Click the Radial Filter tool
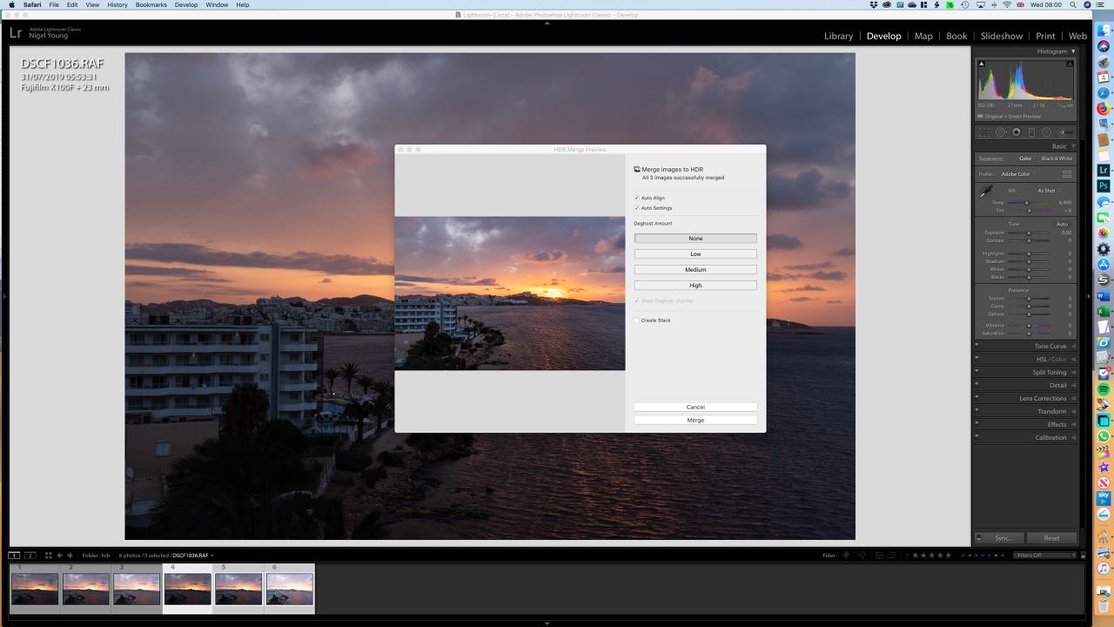The height and width of the screenshot is (627, 1114). pos(1045,131)
